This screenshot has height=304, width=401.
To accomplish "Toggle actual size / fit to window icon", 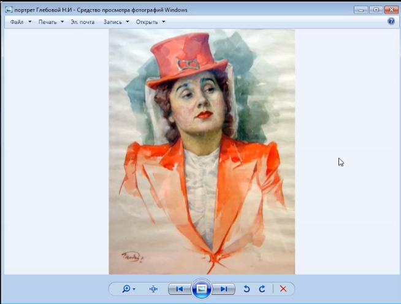I will pyautogui.click(x=153, y=289).
